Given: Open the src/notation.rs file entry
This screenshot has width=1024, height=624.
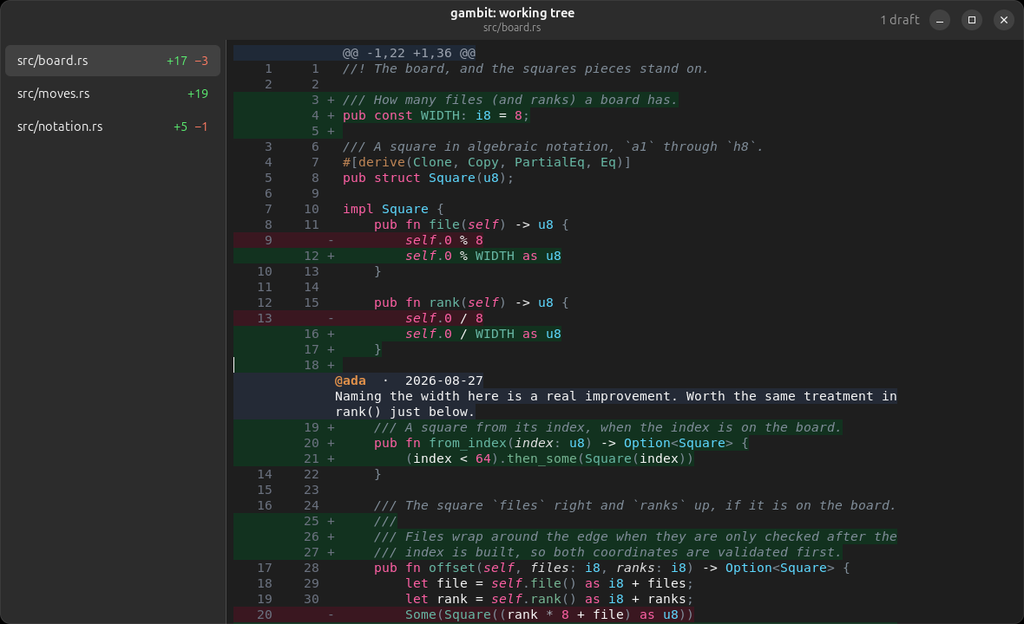Looking at the screenshot, I should click(x=112, y=127).
